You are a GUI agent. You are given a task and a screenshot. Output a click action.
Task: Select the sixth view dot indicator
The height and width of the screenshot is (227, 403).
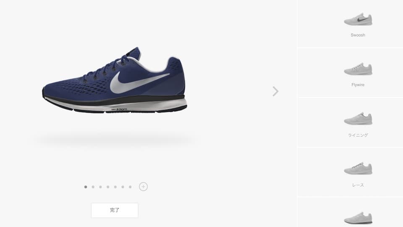(123, 187)
